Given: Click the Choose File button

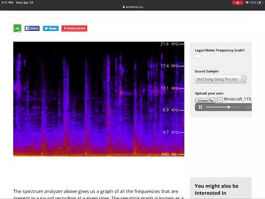Looking at the screenshot, I should [205, 101].
